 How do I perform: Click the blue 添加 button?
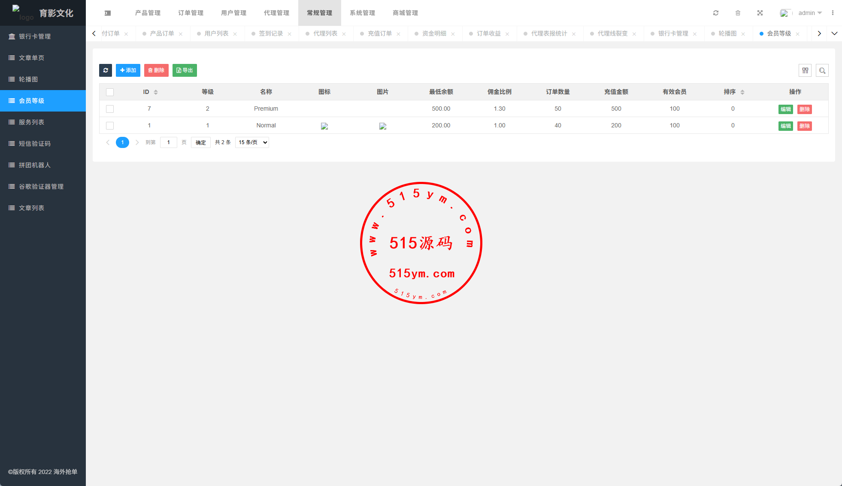128,70
